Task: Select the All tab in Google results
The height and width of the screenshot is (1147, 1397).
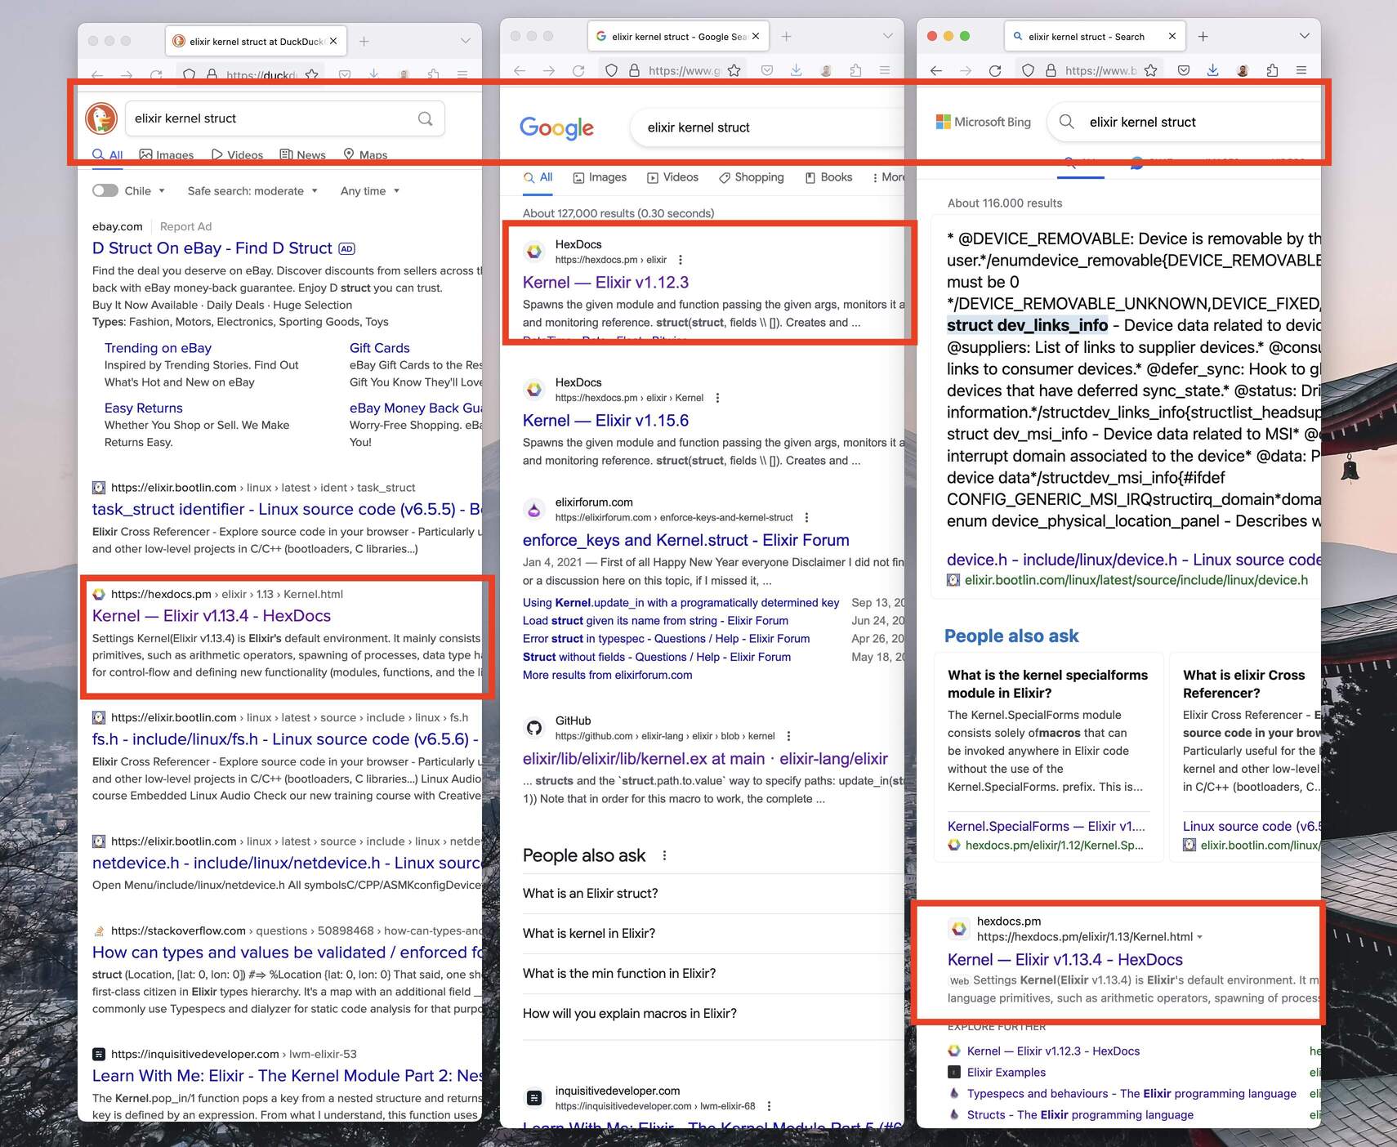Action: (x=538, y=177)
